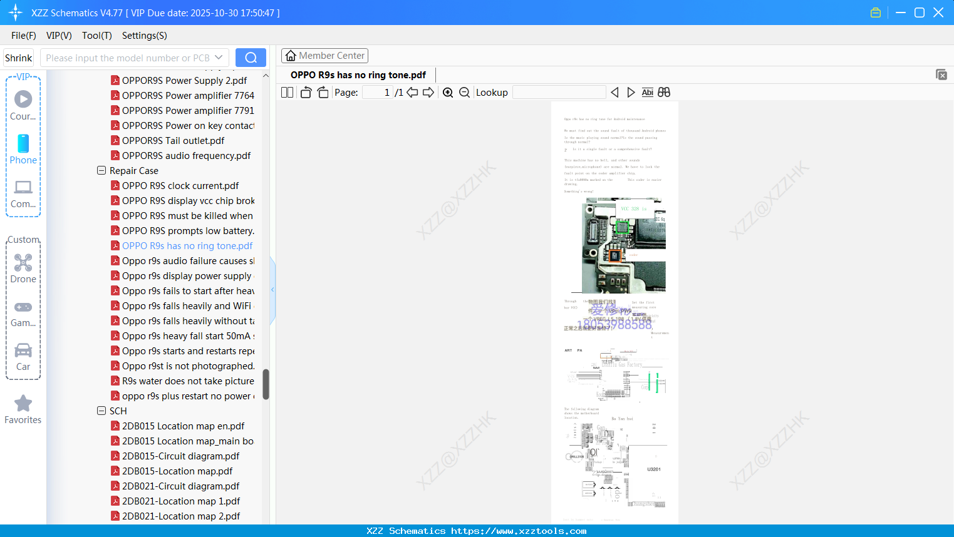Viewport: 954px width, 537px height.
Task: Open OPPOR9S Power amplifier 7764 file
Action: pyautogui.click(x=188, y=95)
